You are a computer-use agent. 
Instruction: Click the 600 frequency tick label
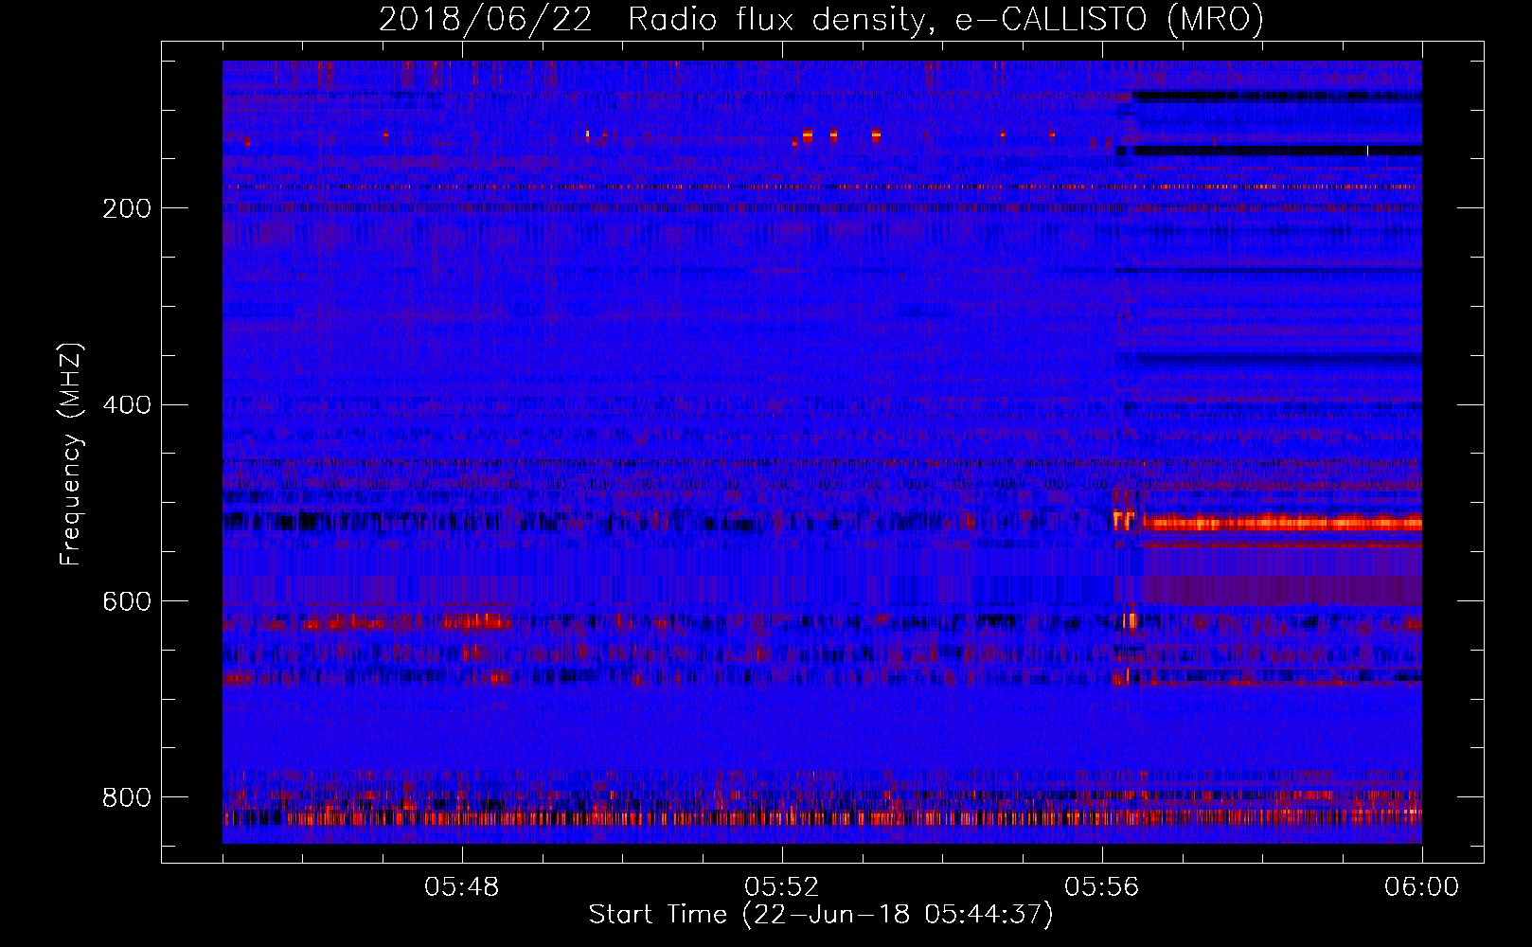tap(127, 602)
